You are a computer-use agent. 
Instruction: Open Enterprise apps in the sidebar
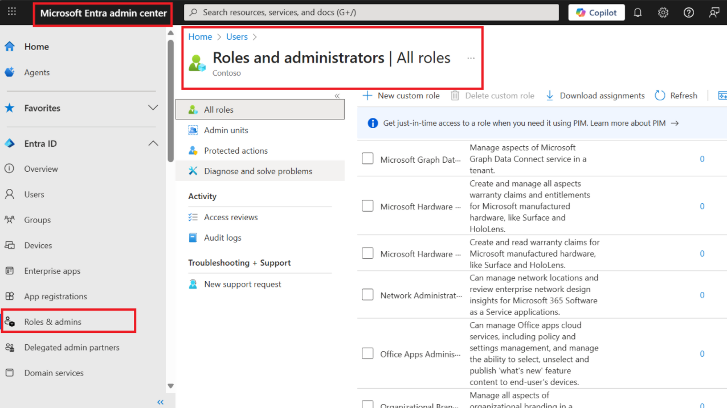52,271
